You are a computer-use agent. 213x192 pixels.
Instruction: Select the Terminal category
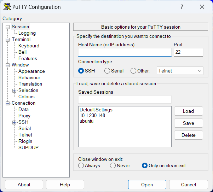pyautogui.click(x=21, y=39)
